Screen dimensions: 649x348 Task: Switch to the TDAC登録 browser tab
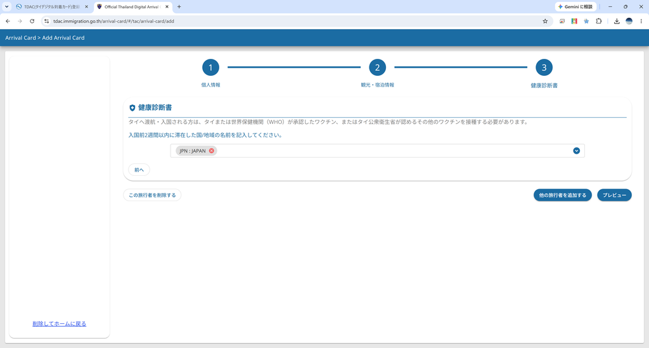tap(51, 6)
